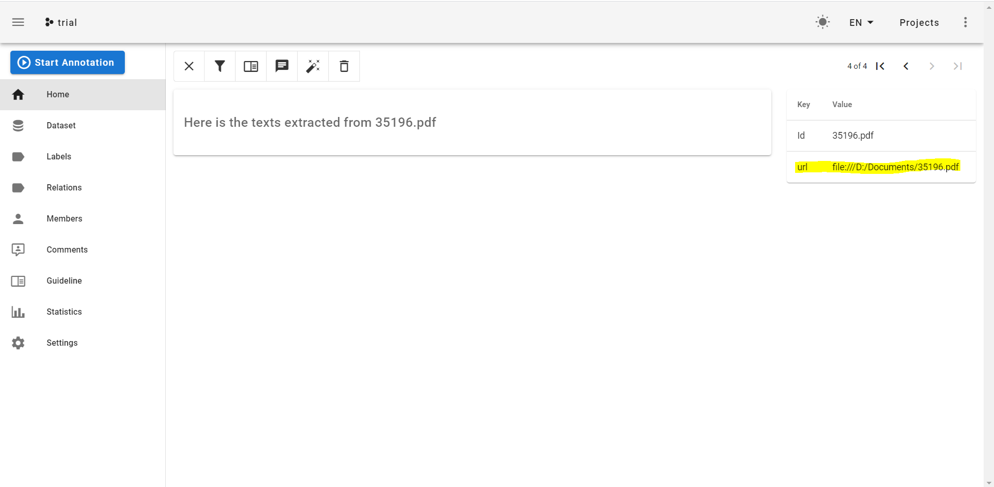This screenshot has height=487, width=994.
Task: Switch to the Labels section
Action: click(x=59, y=156)
